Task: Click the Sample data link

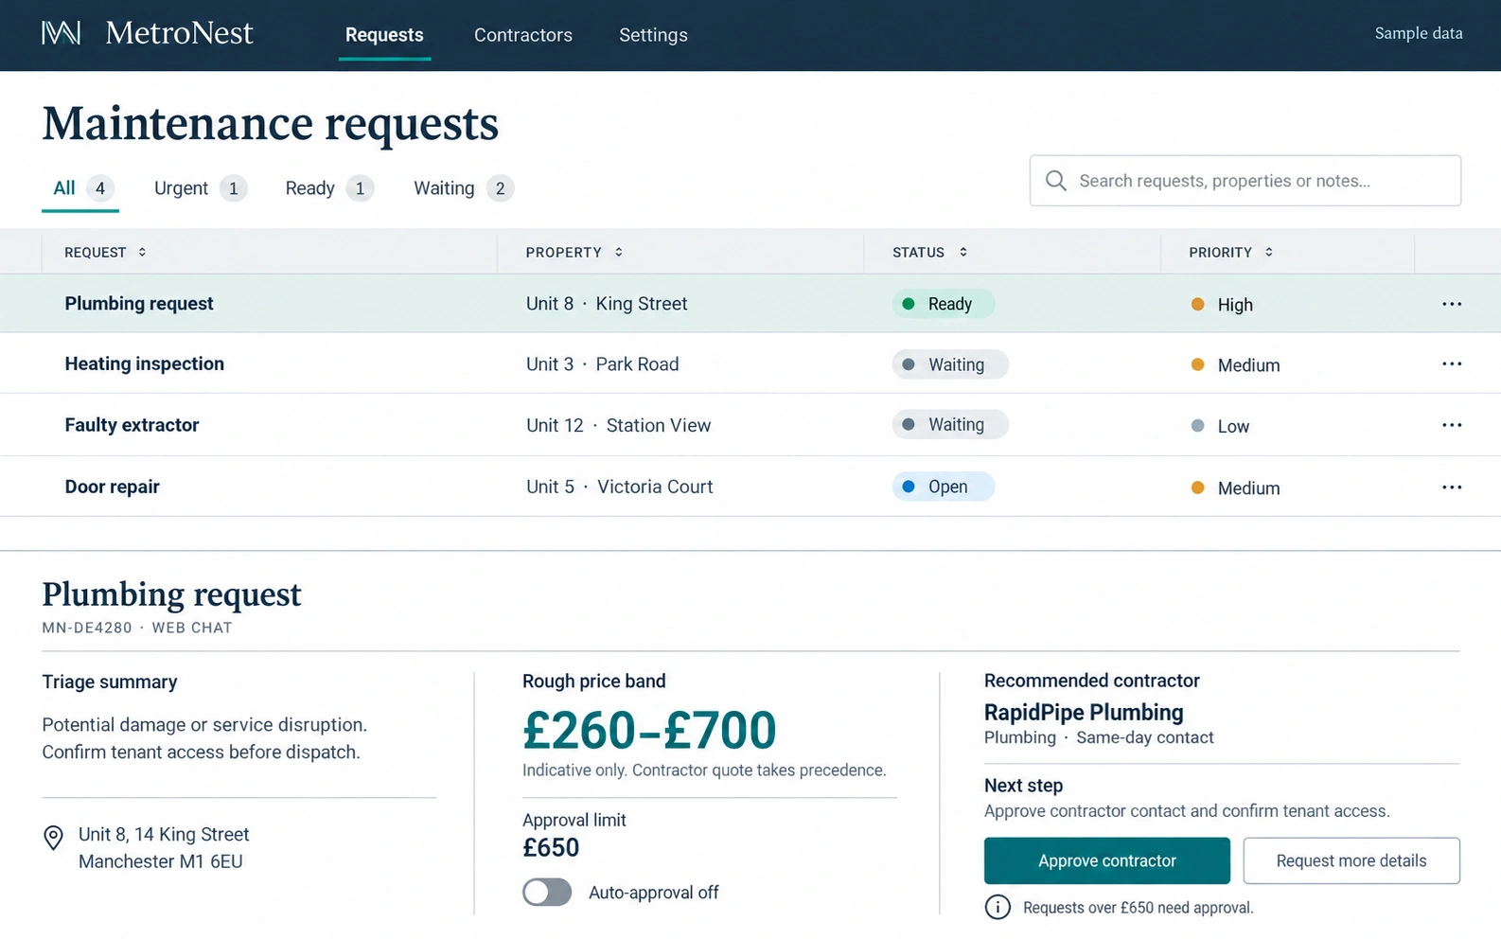Action: click(x=1419, y=33)
